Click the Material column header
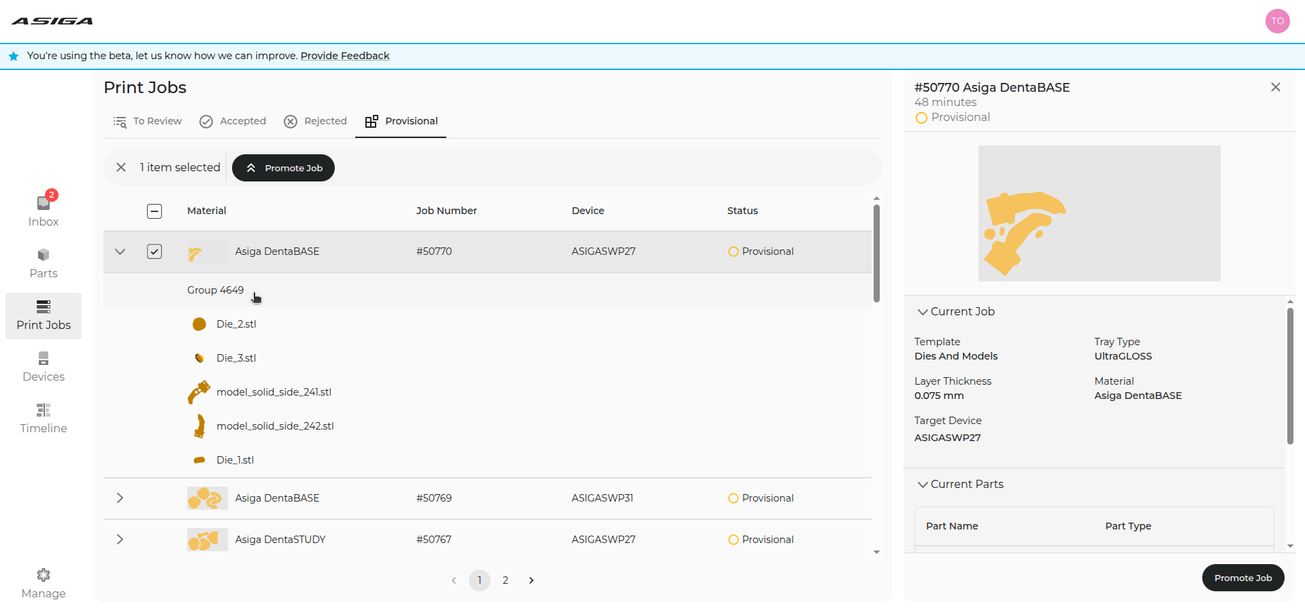This screenshot has width=1305, height=611. (x=207, y=211)
